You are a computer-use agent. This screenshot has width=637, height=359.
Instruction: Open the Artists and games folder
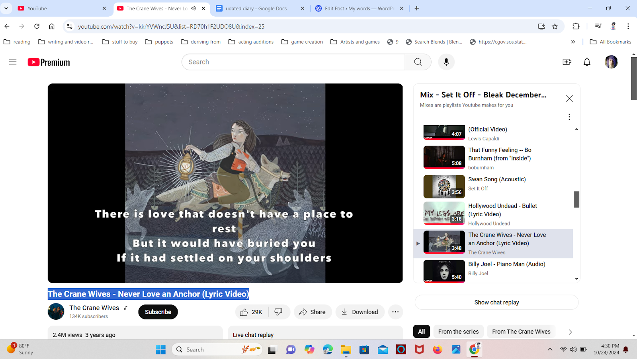[x=355, y=42]
